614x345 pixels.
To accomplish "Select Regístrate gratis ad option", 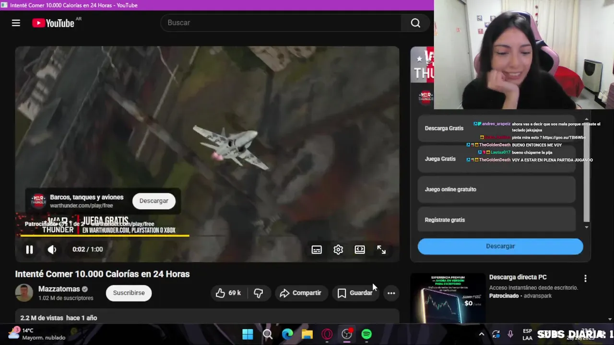I will pyautogui.click(x=496, y=220).
